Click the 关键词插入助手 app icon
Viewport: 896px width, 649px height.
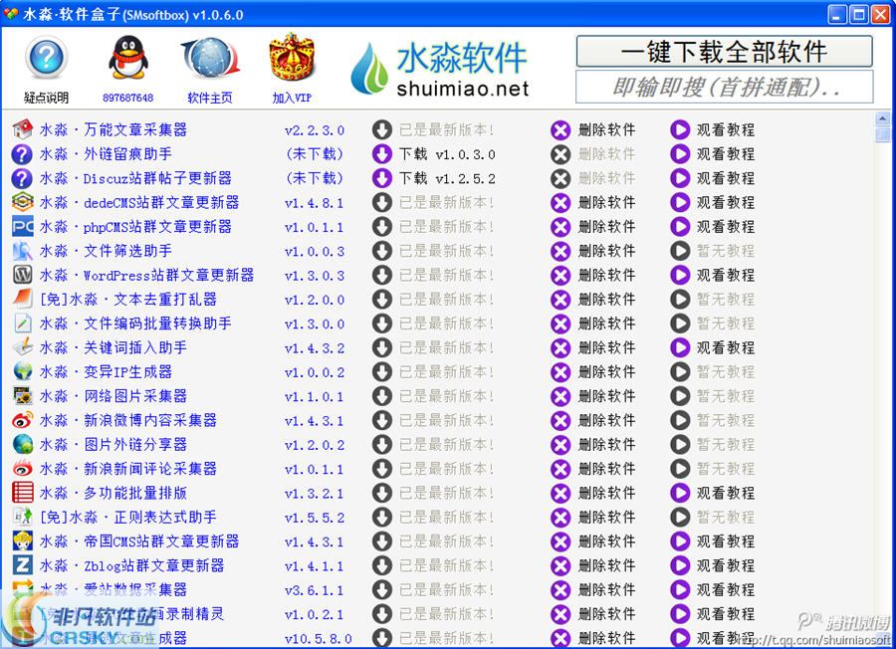tap(22, 347)
